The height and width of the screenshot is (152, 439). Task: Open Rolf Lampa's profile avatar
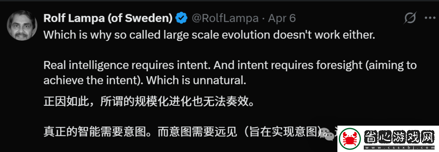[x=22, y=26]
